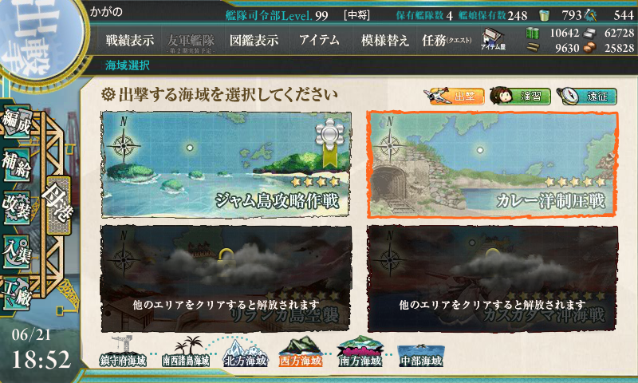Click the 遠征 expedition button
The image size is (638, 383).
tap(587, 97)
